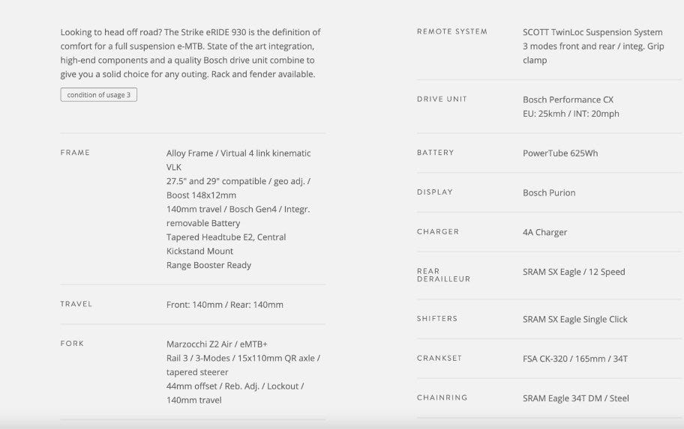Click the 'condition of usage 3' button
Screen dimensions: 684x429
[x=98, y=95]
